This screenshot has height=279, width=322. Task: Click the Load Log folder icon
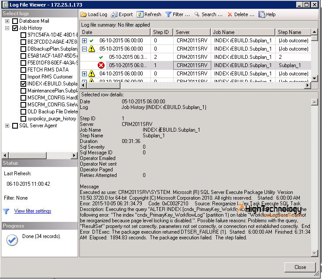(84, 14)
